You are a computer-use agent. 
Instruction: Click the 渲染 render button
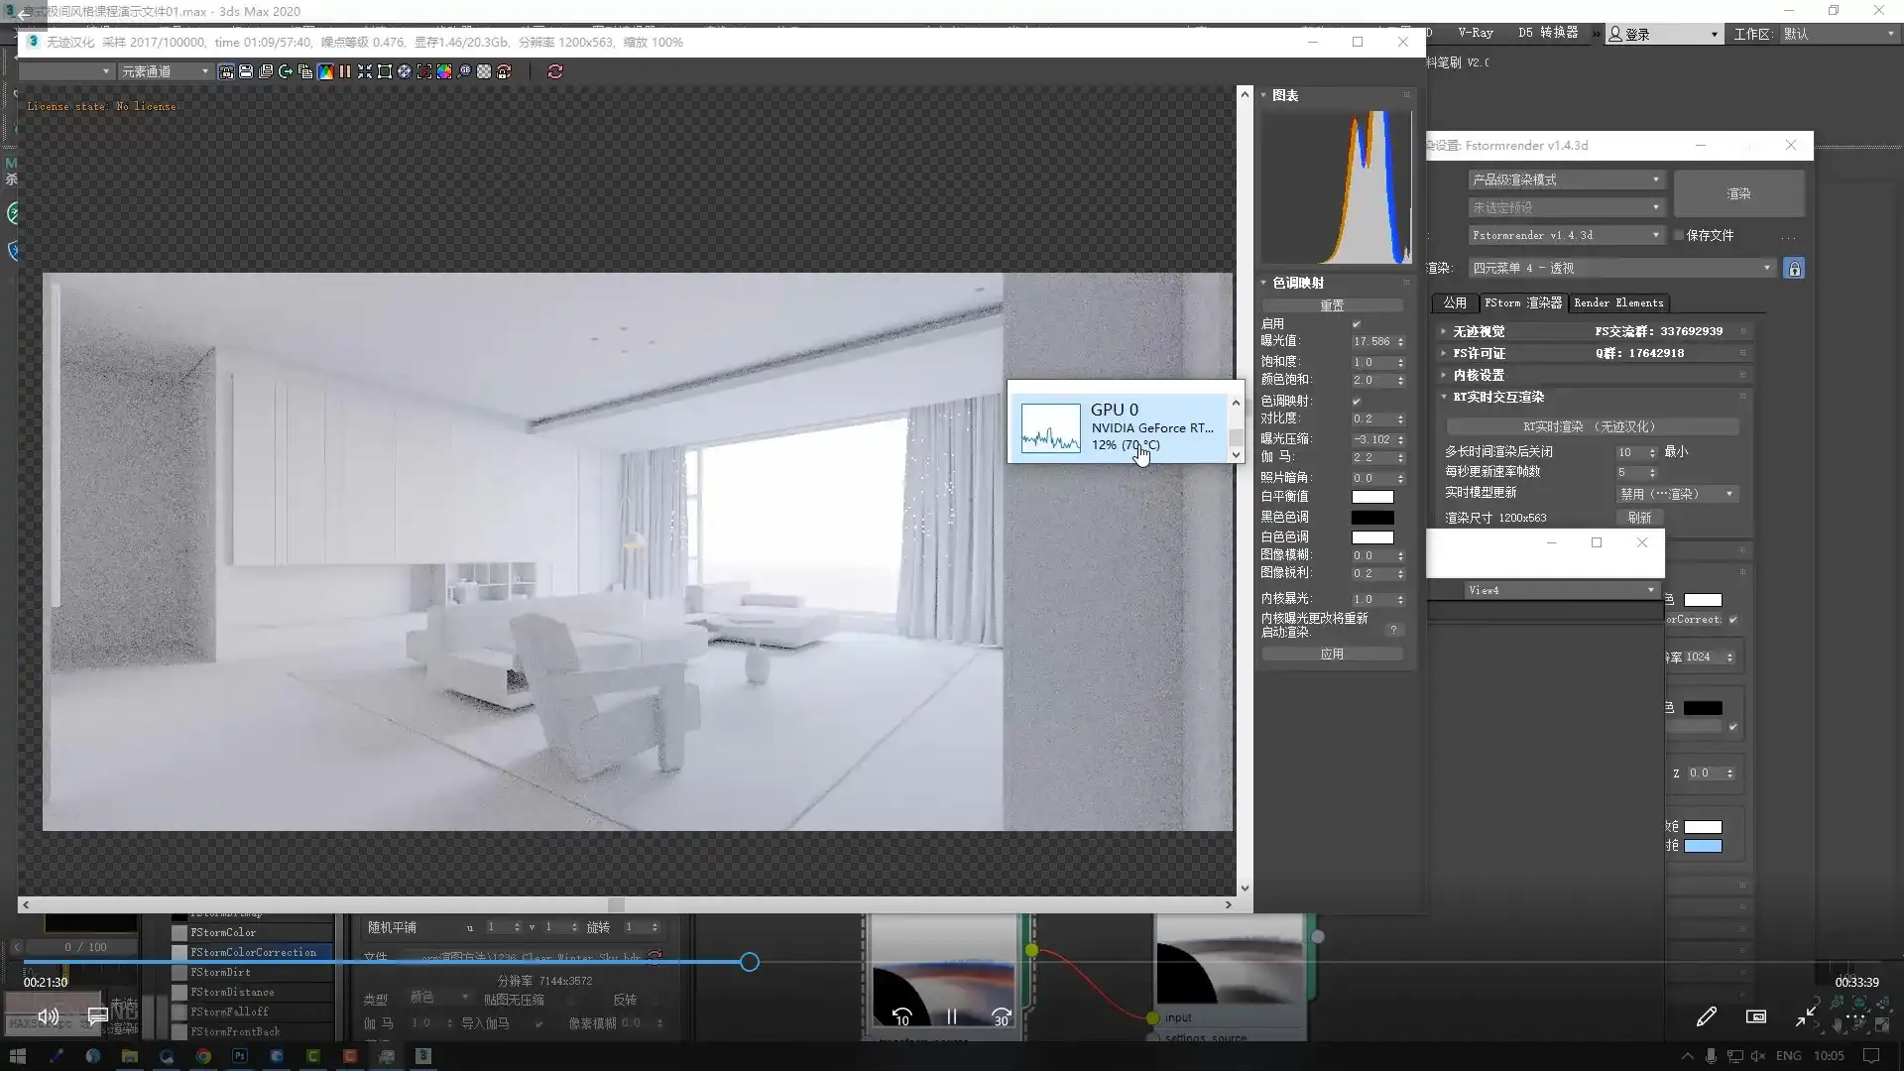tap(1738, 194)
